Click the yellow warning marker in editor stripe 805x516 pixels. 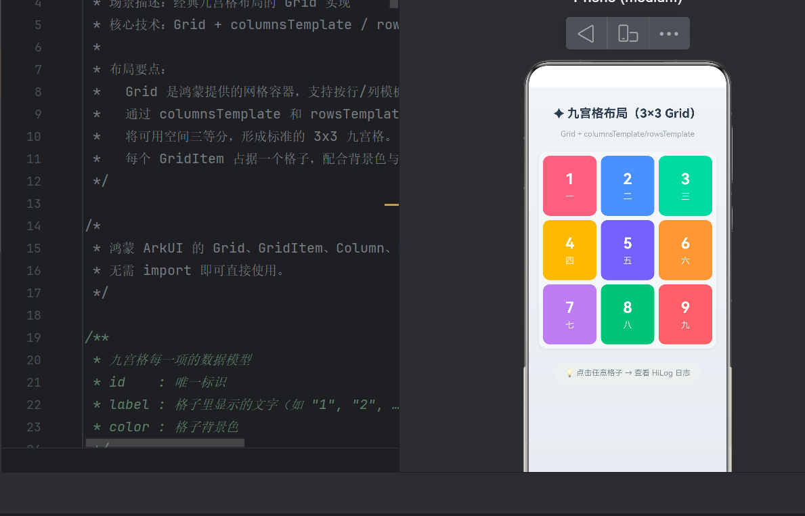pyautogui.click(x=392, y=205)
